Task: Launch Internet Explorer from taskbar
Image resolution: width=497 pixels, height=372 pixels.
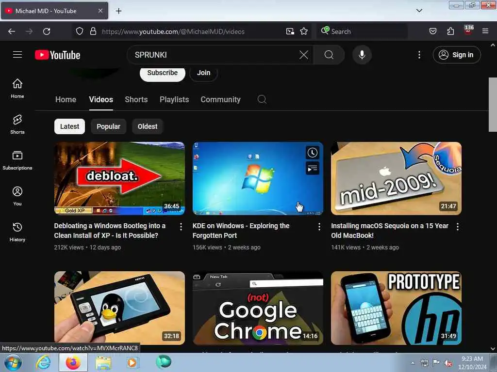Action: (43, 362)
